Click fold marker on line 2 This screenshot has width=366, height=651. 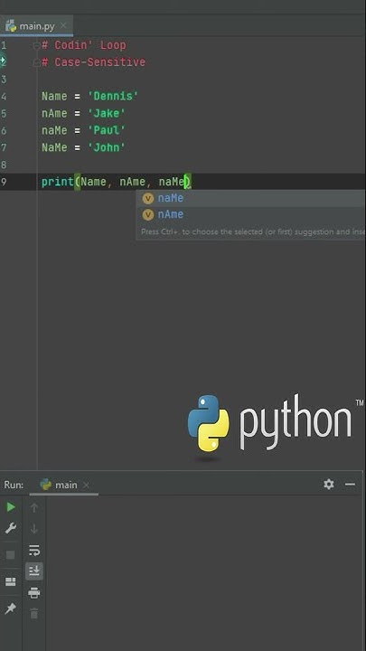coord(36,62)
